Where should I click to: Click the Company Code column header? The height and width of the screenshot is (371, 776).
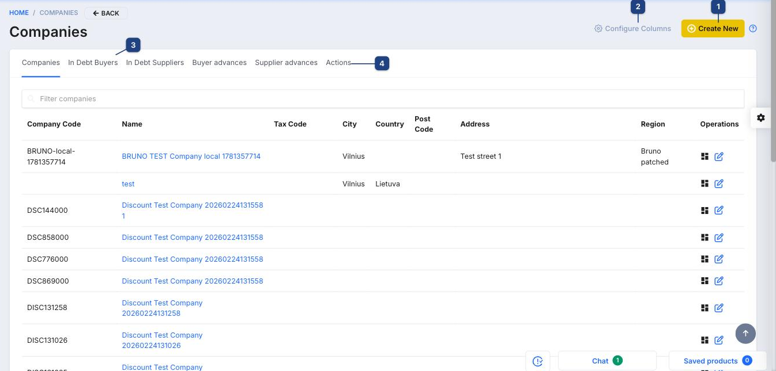coord(54,124)
